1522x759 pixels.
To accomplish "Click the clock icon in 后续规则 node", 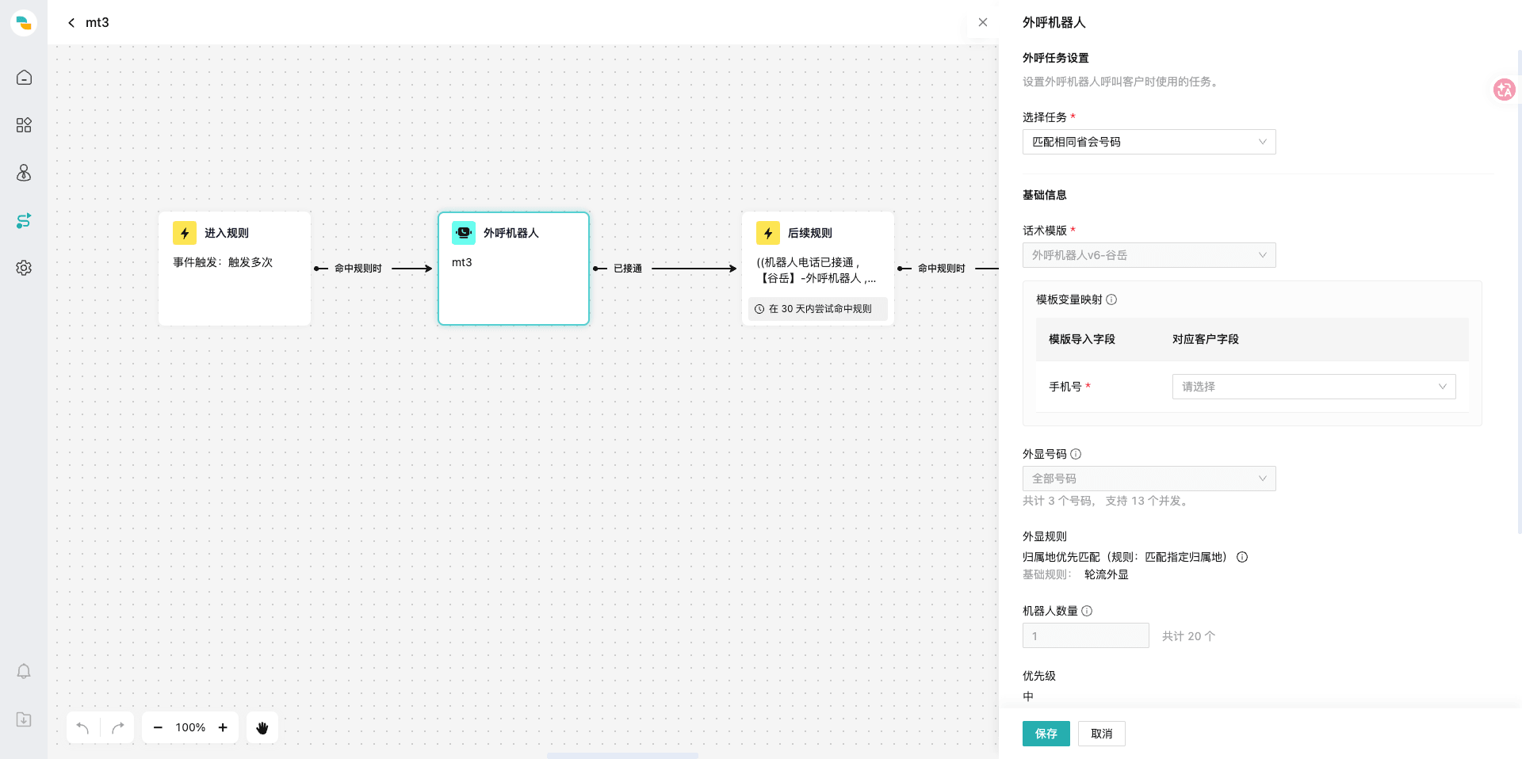I will (759, 309).
